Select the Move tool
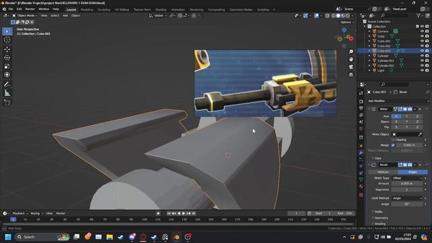The height and width of the screenshot is (243, 432). [7, 49]
